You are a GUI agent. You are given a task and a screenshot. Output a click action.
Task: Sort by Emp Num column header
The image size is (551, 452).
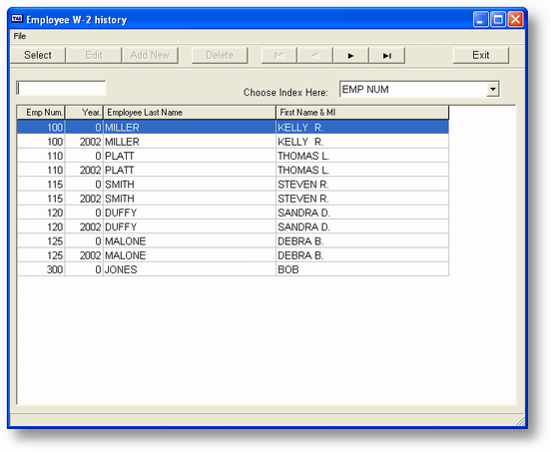click(x=41, y=113)
